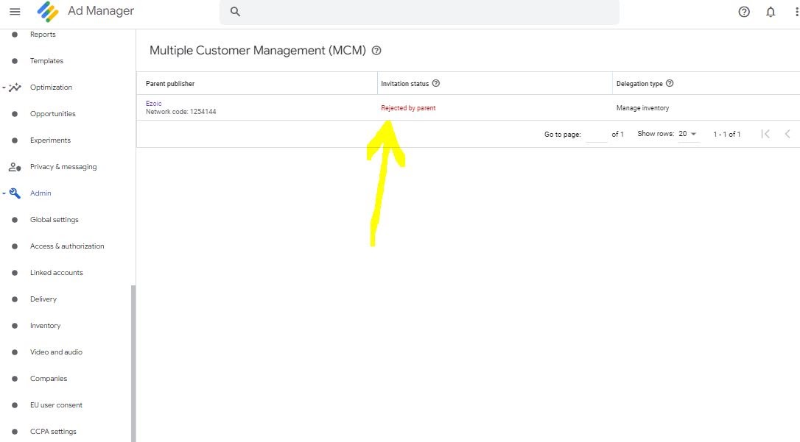Open Experiments in sidebar
This screenshot has height=442, width=800.
[50, 140]
